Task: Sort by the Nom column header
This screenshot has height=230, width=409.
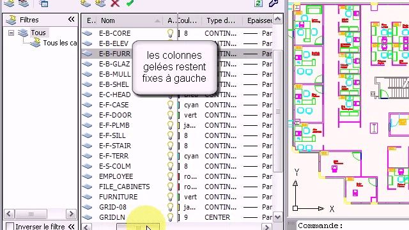Action: pos(130,20)
